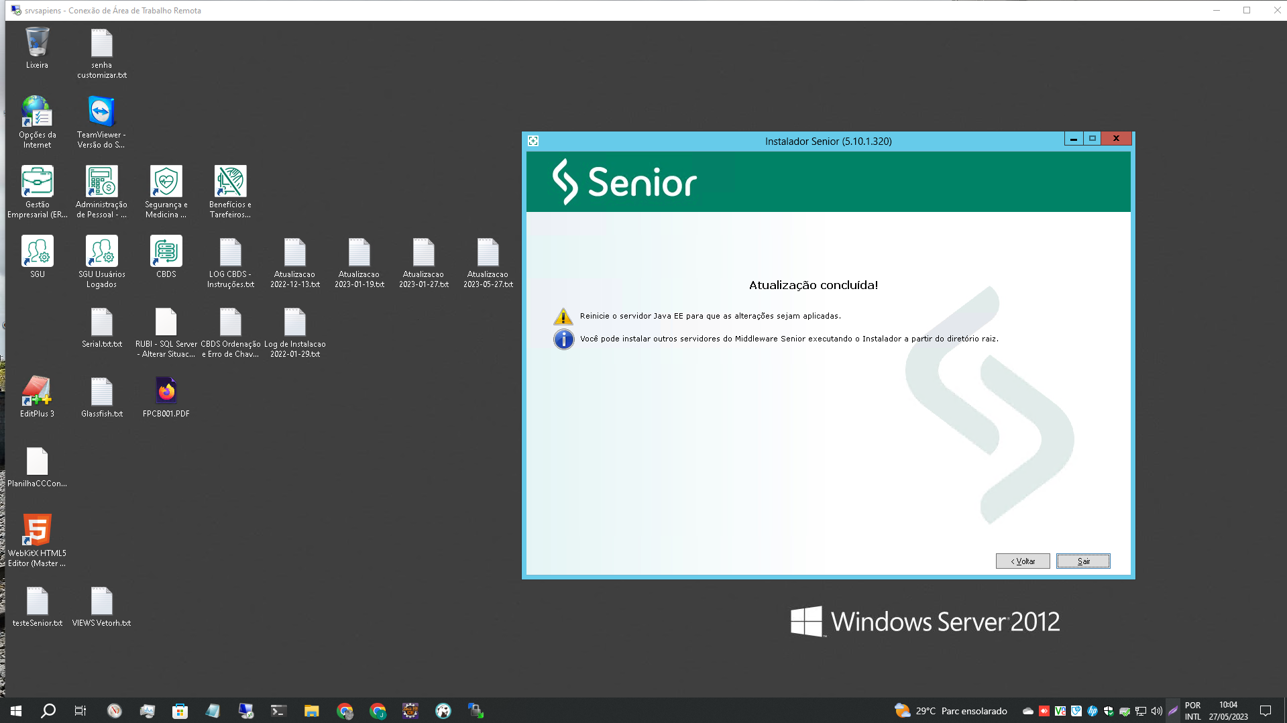Open the OneDrive cloud tray icon

[1027, 711]
